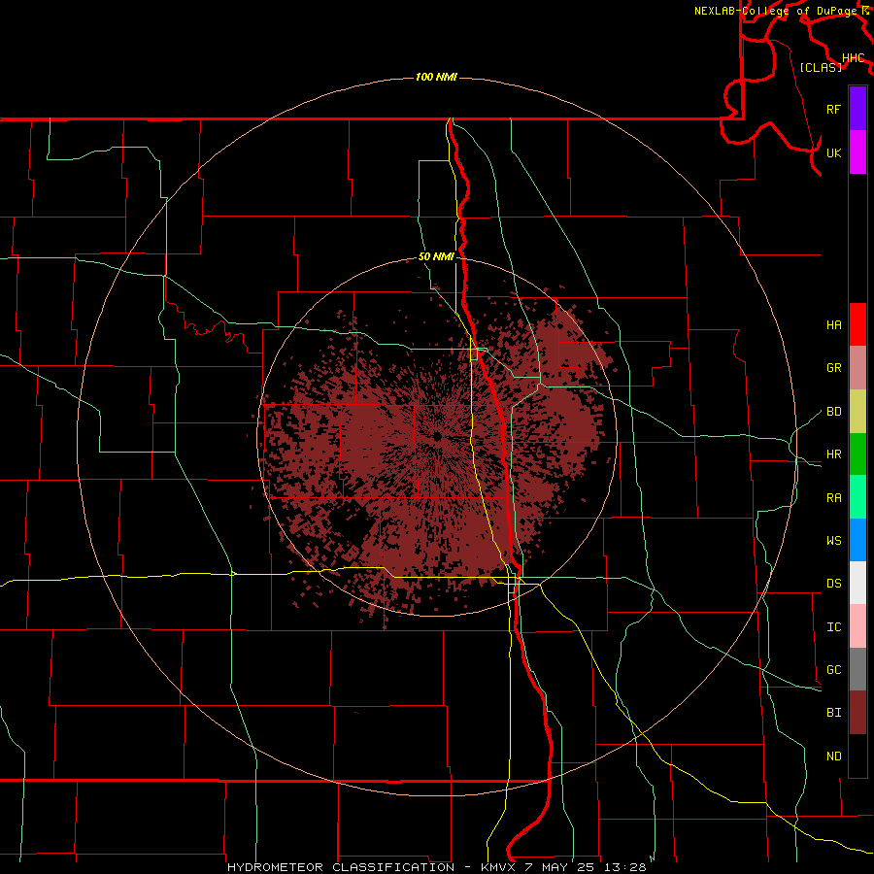
Task: Click the light pink IC swatch
Action: coord(857,626)
